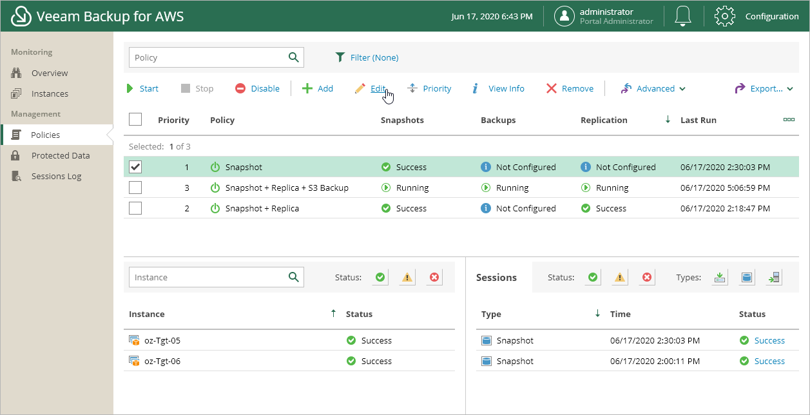Filter sessions by error status
810x415 pixels.
click(647, 277)
